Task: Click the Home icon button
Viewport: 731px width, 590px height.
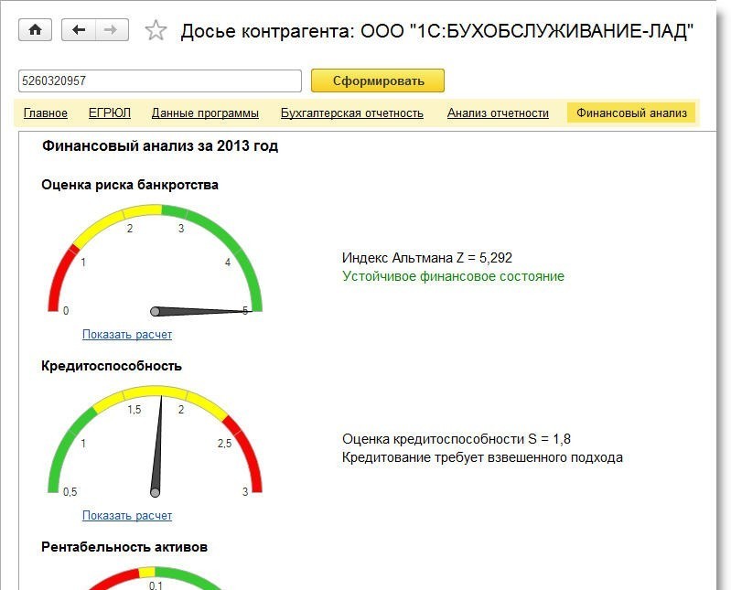Action: pos(36,30)
